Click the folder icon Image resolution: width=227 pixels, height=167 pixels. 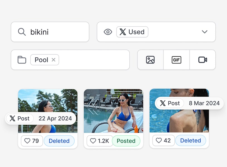(22, 60)
